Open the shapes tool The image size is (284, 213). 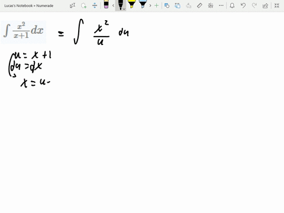(x=167, y=5)
